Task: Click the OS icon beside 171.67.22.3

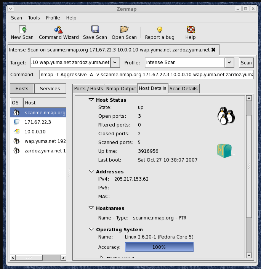Action: pyautogui.click(x=16, y=122)
